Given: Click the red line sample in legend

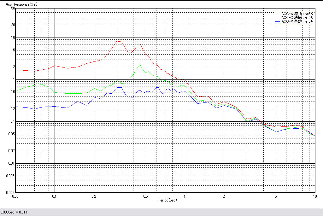Looking at the screenshot, I should point(277,14).
